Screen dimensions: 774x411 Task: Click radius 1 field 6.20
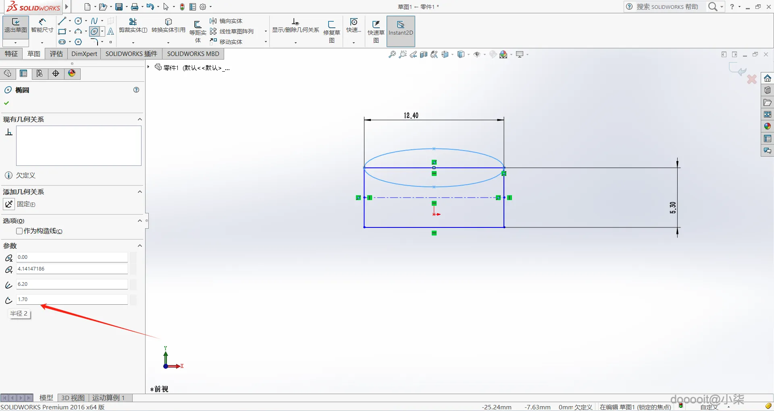coord(72,284)
